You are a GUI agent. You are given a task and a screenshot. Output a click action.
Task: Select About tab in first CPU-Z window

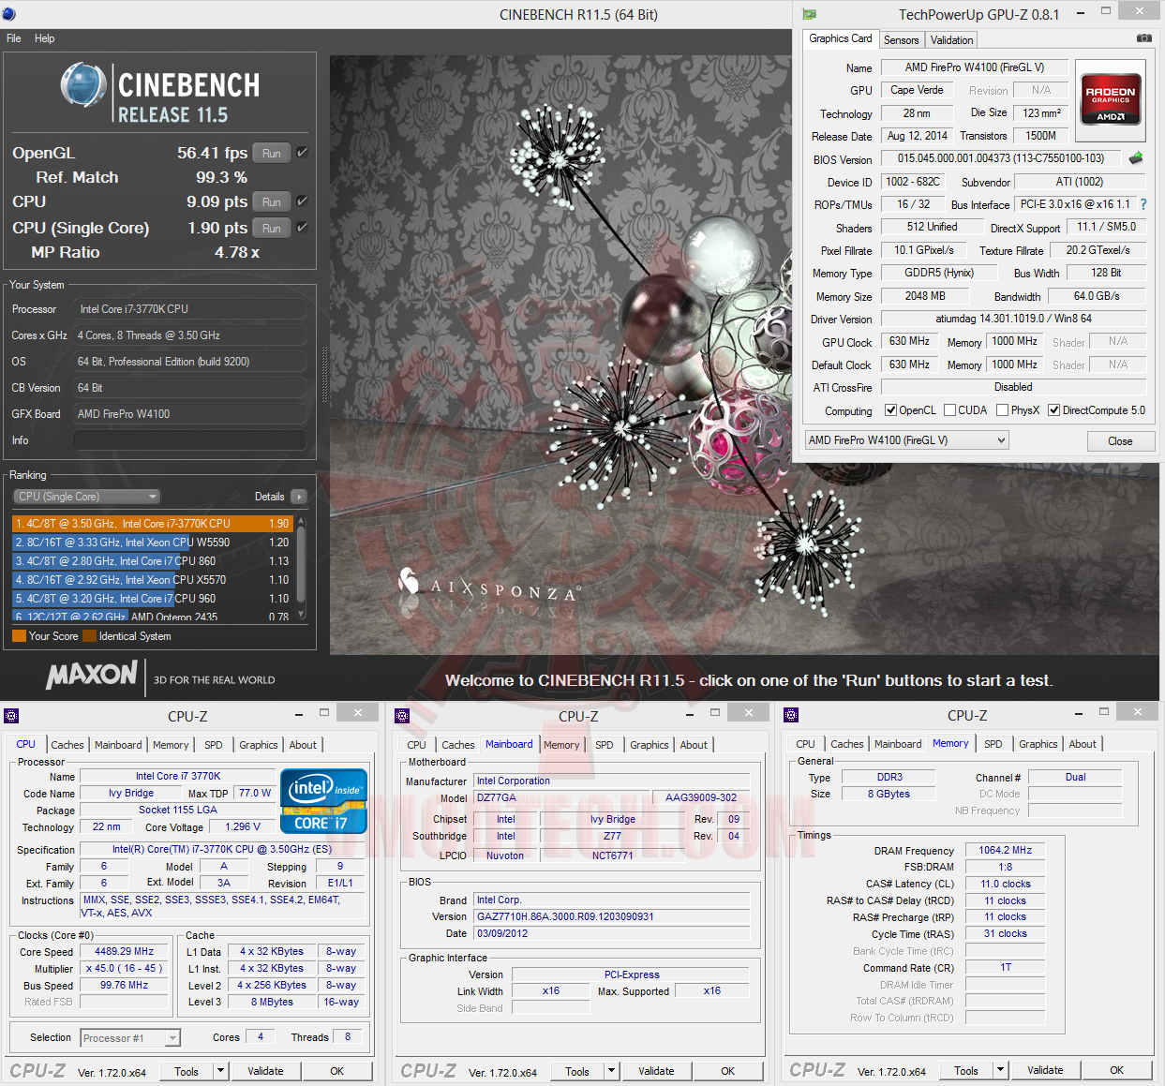[303, 745]
